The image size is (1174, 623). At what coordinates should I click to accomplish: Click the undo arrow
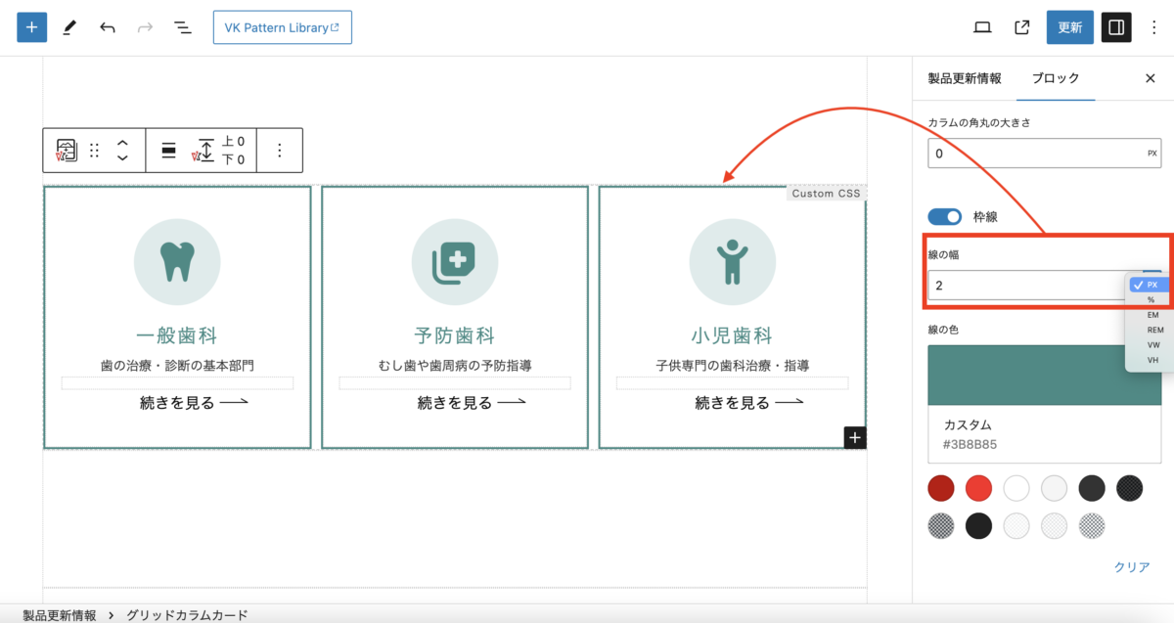click(108, 27)
